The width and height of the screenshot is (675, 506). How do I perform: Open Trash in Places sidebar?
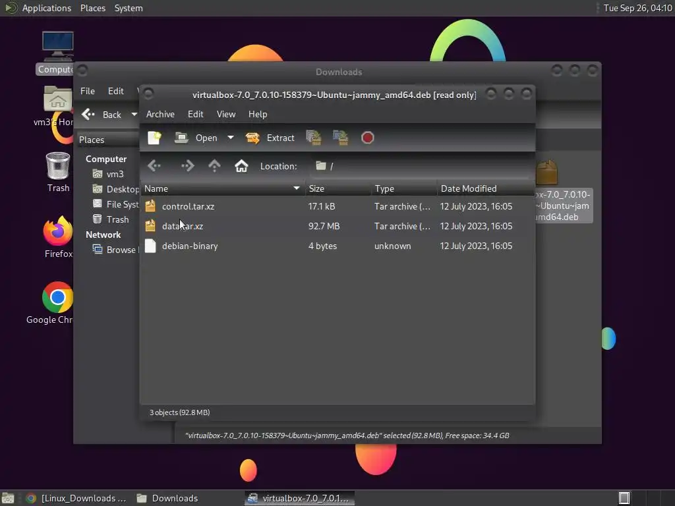(x=111, y=219)
